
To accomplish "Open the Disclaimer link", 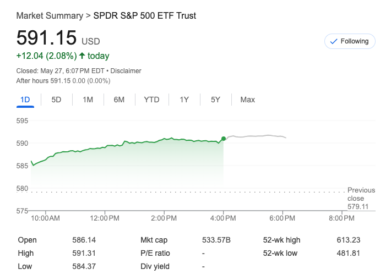I will (127, 71).
